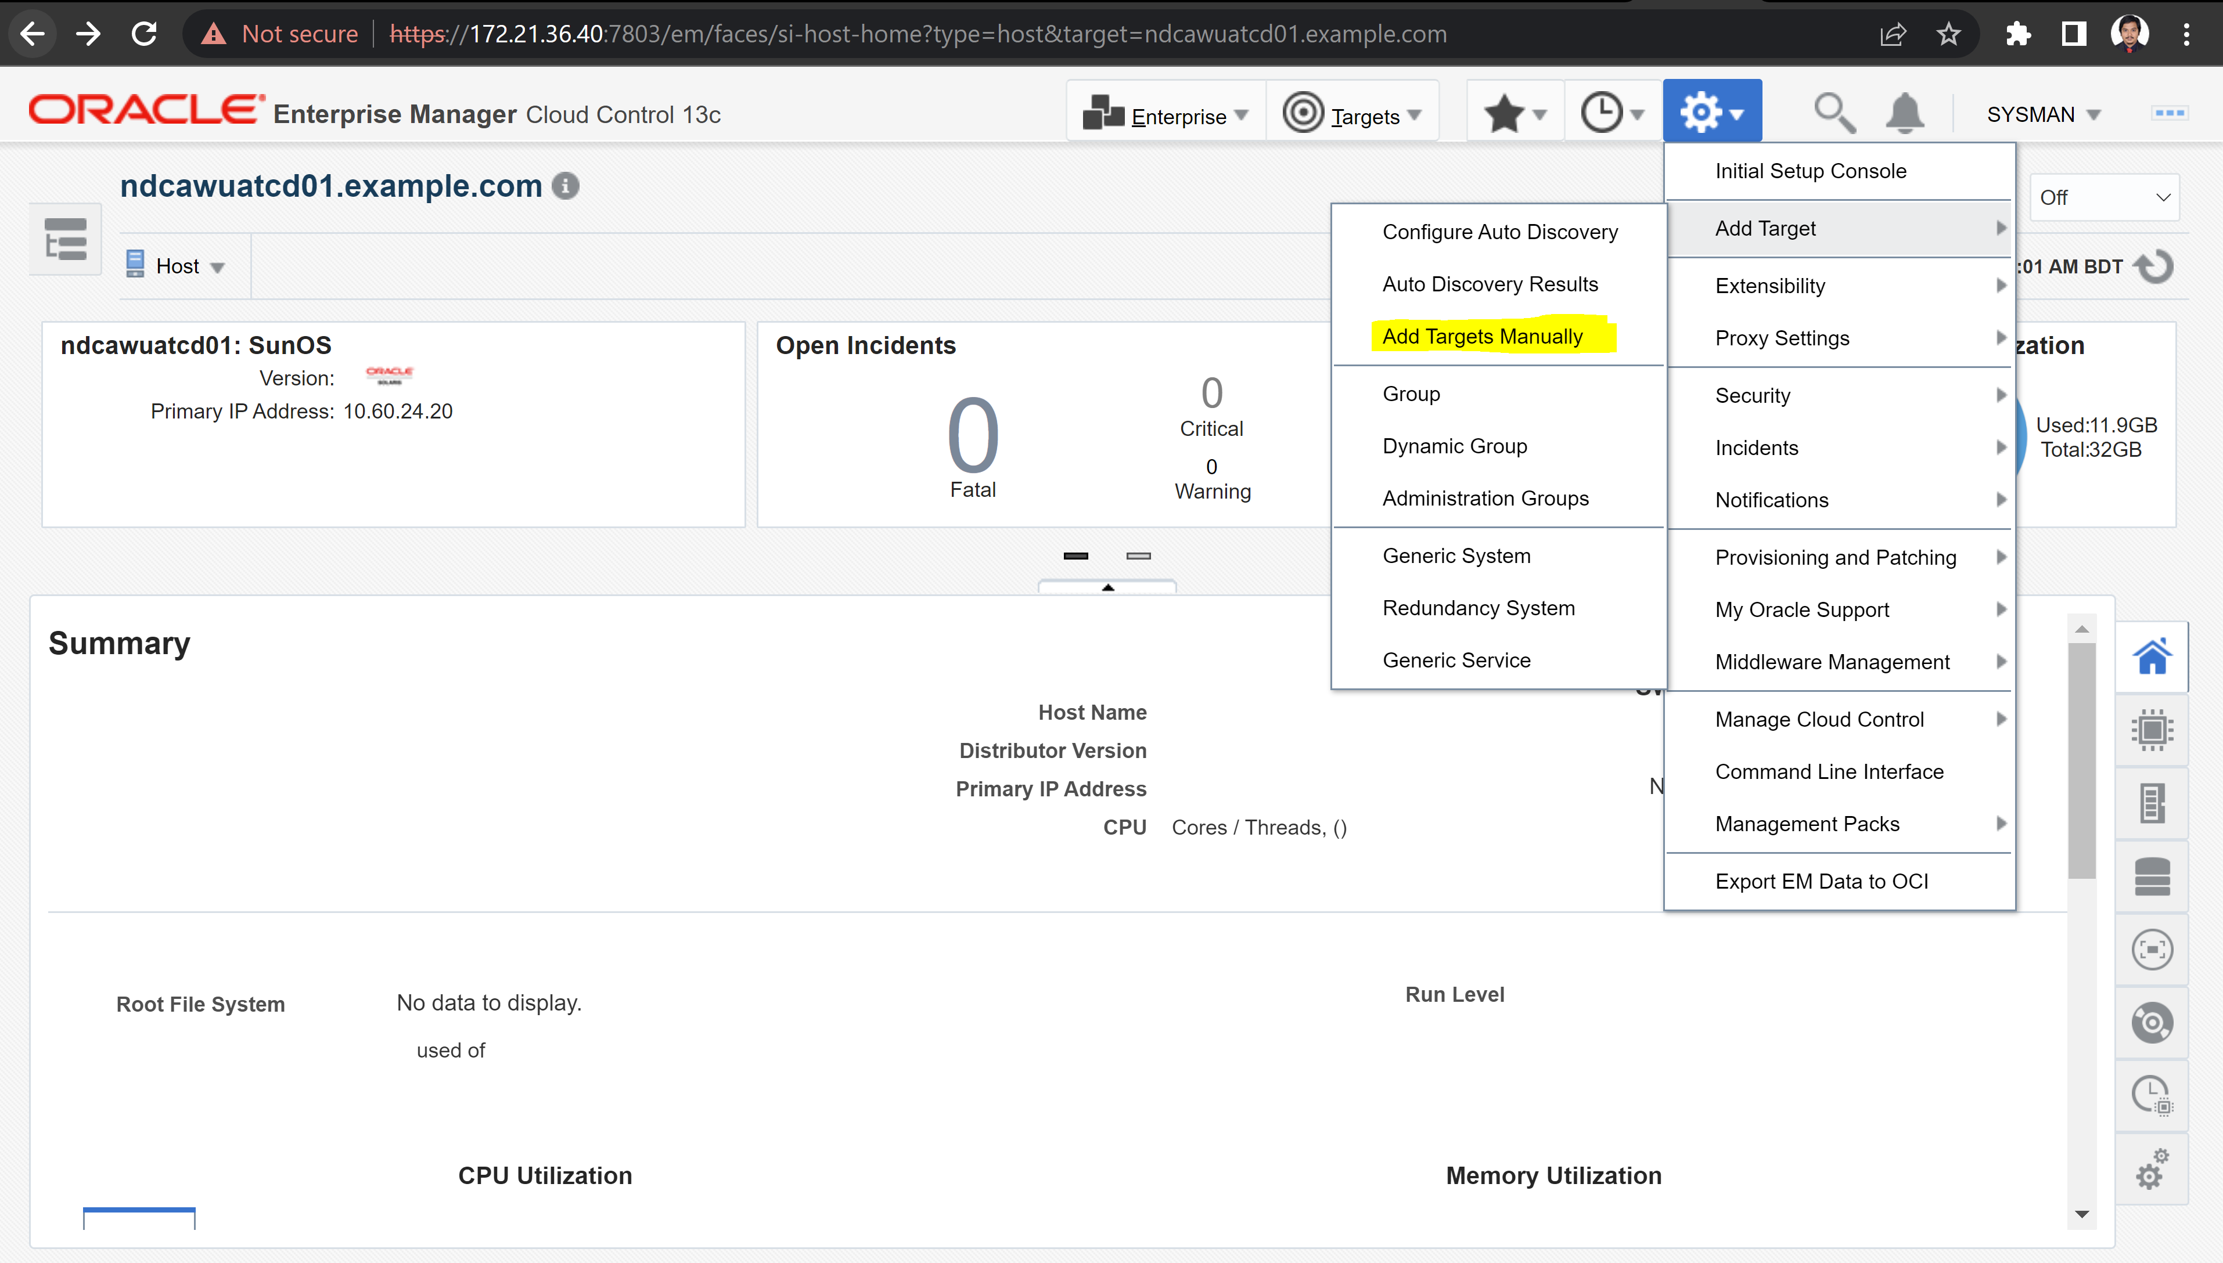Viewport: 2223px width, 1263px height.
Task: Choose Add Targets Manually
Action: [x=1498, y=335]
